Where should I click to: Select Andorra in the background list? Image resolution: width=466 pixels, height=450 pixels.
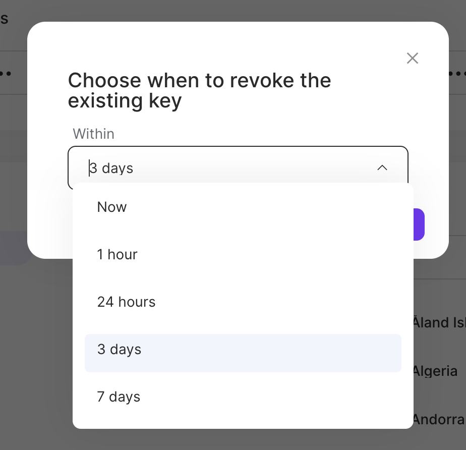click(438, 419)
